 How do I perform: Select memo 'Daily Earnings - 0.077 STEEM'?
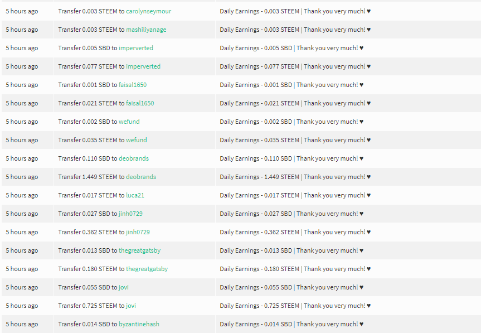point(260,66)
